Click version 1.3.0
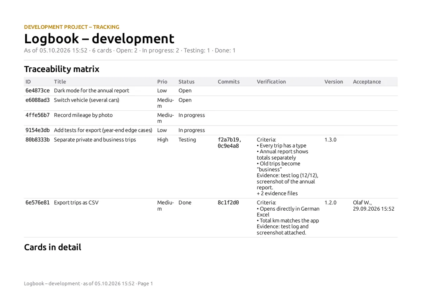422x298 pixels. [x=330, y=140]
